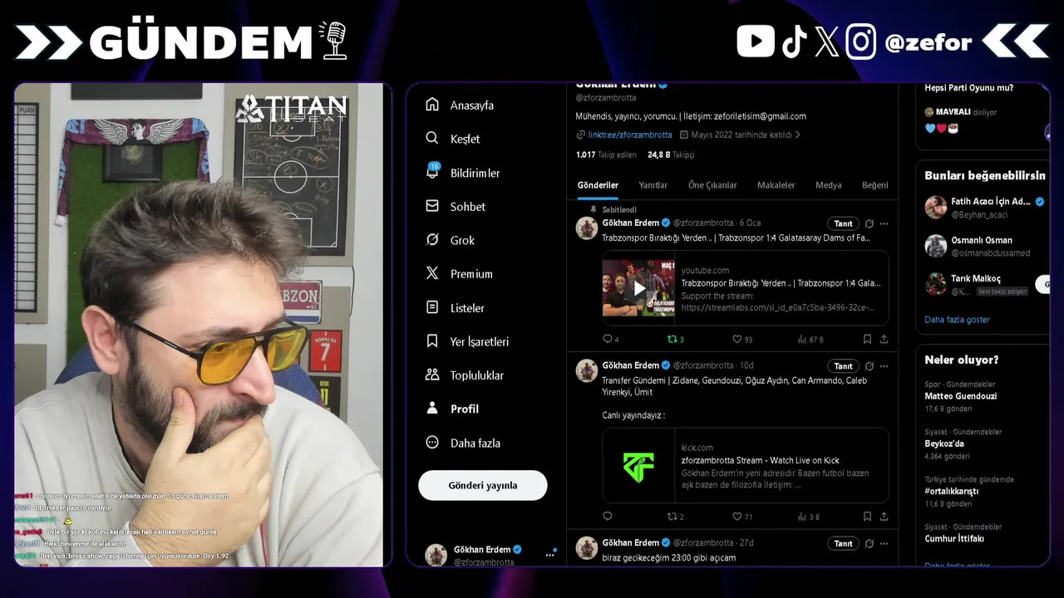Open Bildirimler notifications bell

tap(462, 173)
